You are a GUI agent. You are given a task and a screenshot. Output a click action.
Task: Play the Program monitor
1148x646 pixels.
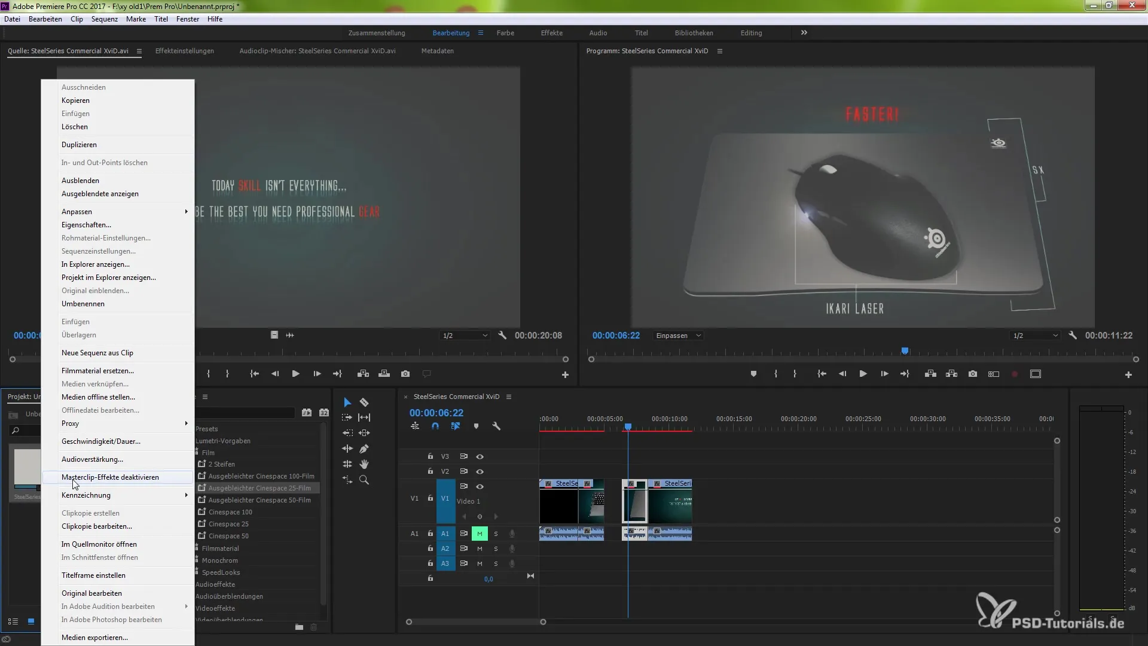pyautogui.click(x=863, y=374)
